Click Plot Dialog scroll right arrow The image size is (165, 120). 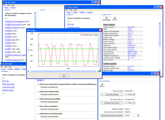(98, 71)
